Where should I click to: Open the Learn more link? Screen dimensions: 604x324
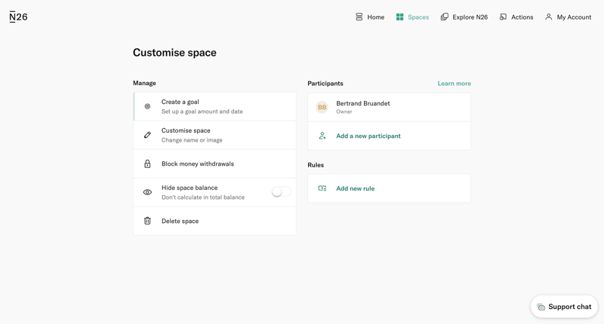pyautogui.click(x=455, y=84)
